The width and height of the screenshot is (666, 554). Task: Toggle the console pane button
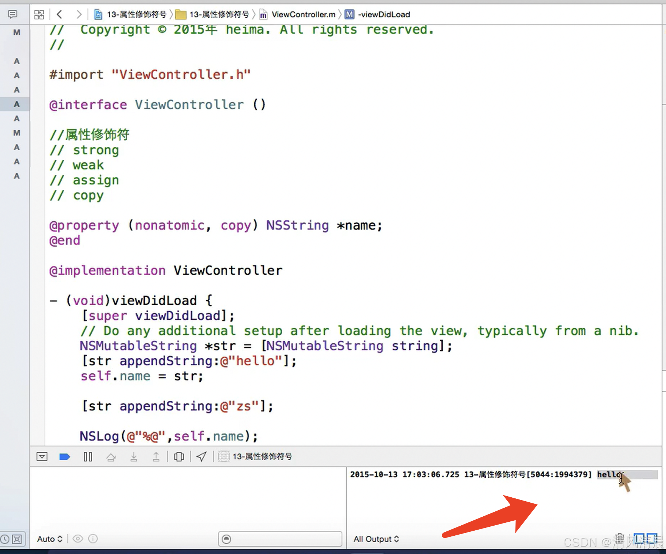tap(652, 539)
